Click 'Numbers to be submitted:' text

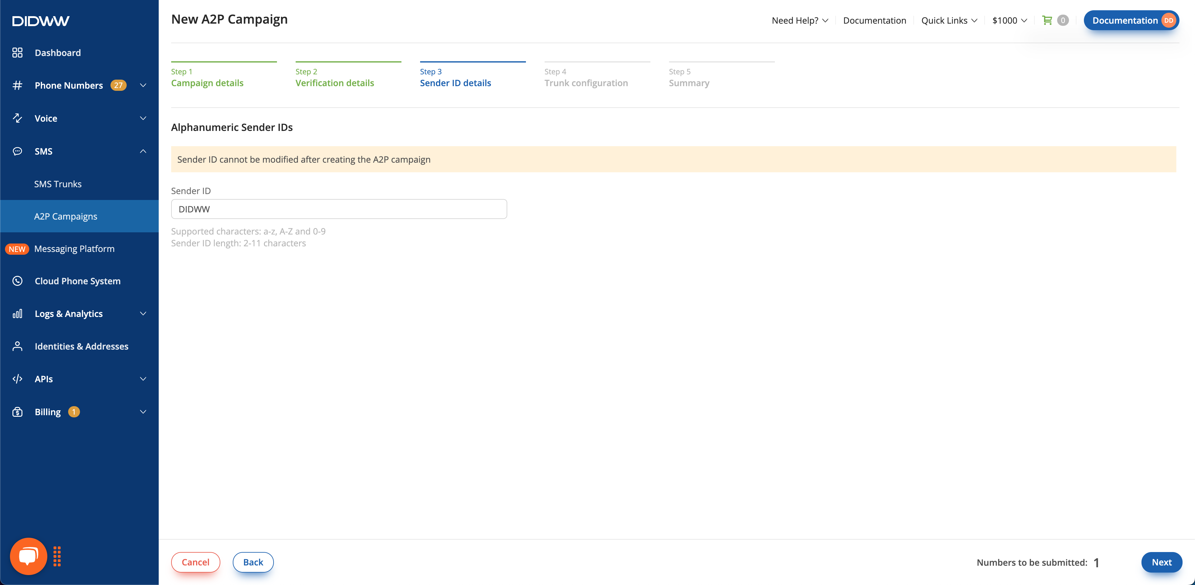coord(1032,563)
